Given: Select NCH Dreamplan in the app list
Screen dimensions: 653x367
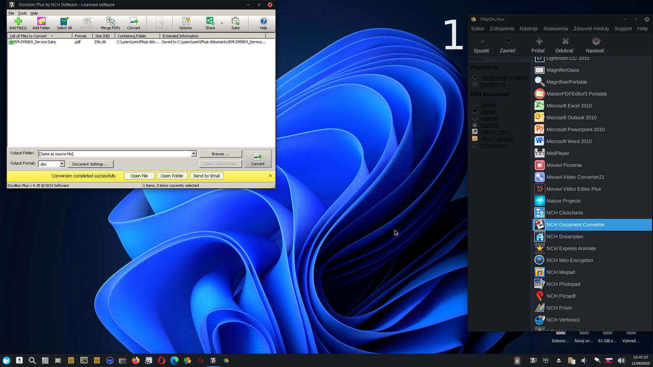Looking at the screenshot, I should [592, 237].
